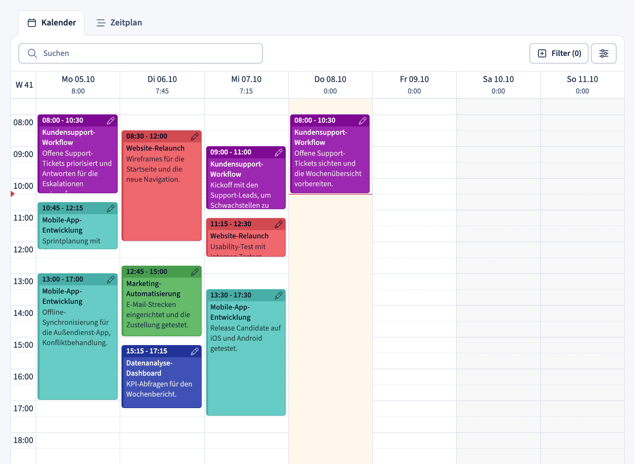Edit Wednesday 11:15 - 12:30 entry pencil icon
Screen dimensions: 635x464
pos(279,224)
